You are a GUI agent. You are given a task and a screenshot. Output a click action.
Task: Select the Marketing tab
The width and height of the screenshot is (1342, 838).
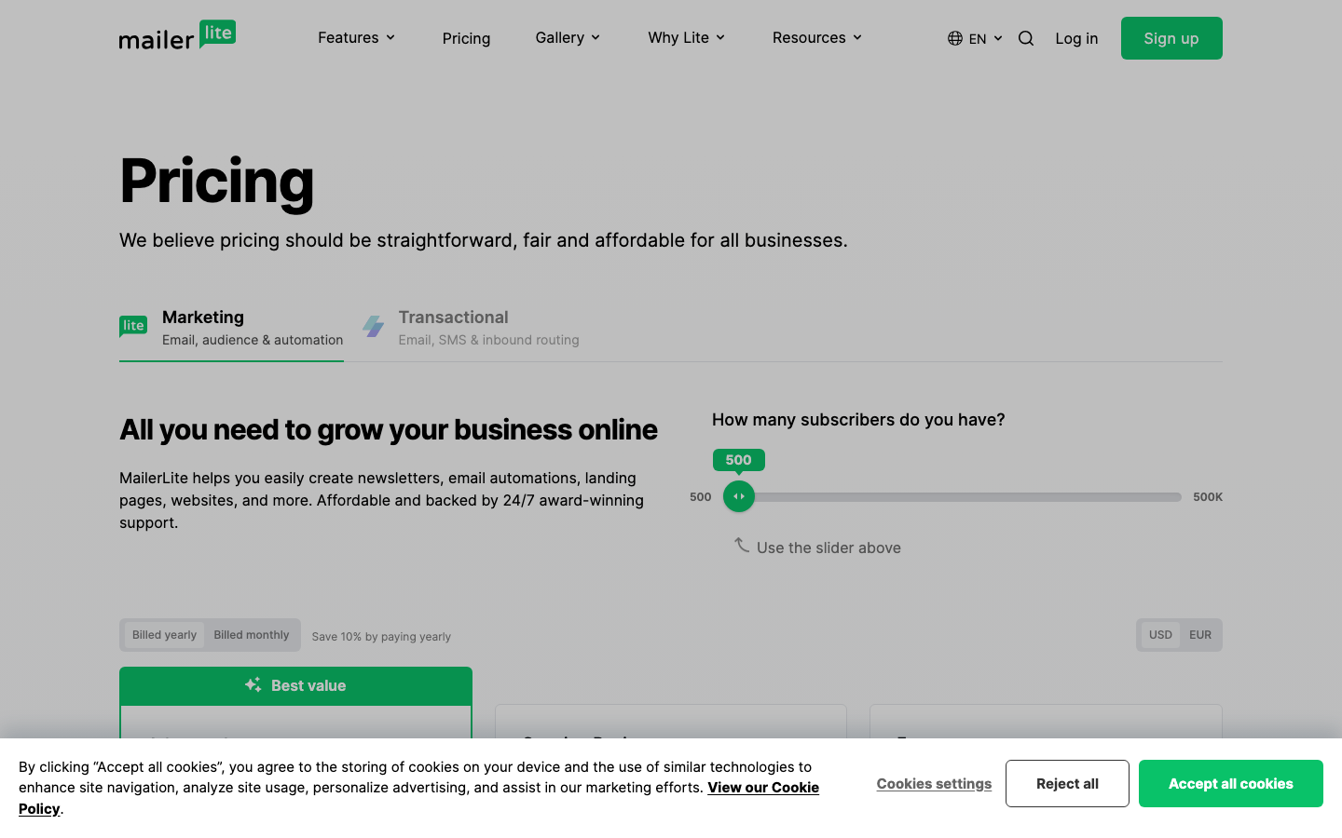231,328
